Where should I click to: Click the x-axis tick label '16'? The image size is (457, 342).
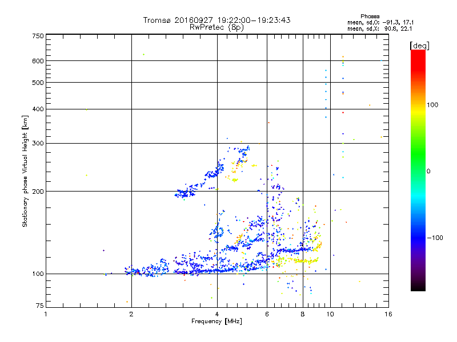[x=388, y=314]
